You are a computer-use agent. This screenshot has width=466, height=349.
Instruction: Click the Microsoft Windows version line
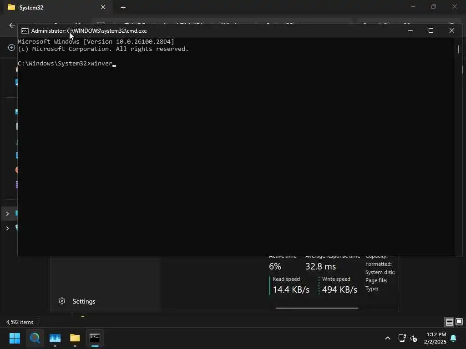click(96, 41)
